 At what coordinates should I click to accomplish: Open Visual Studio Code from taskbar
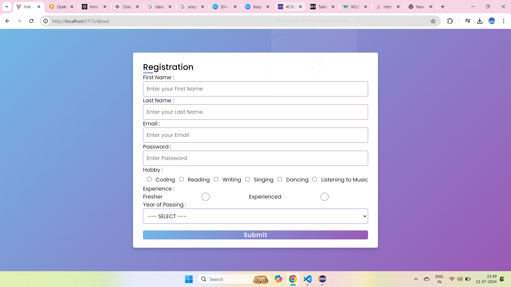tap(307, 279)
